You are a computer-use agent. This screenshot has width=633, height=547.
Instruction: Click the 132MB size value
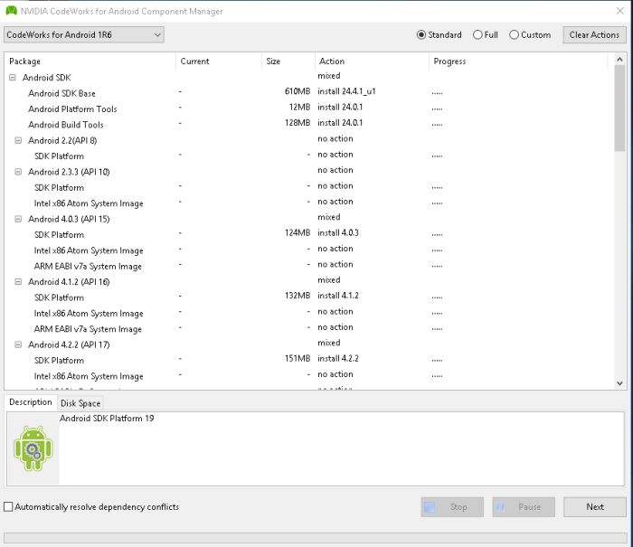pos(298,296)
